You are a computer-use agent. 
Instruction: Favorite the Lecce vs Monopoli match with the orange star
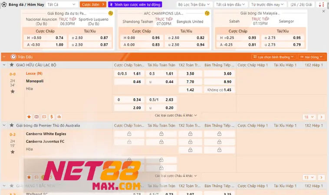(29, 117)
